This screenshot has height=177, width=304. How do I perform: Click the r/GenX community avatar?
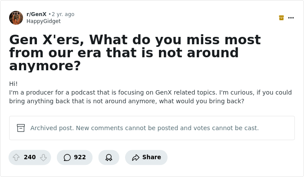pyautogui.click(x=16, y=18)
